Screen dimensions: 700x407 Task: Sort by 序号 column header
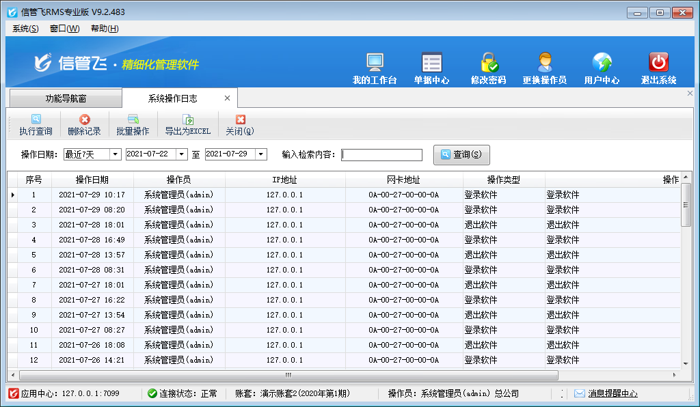[34, 180]
